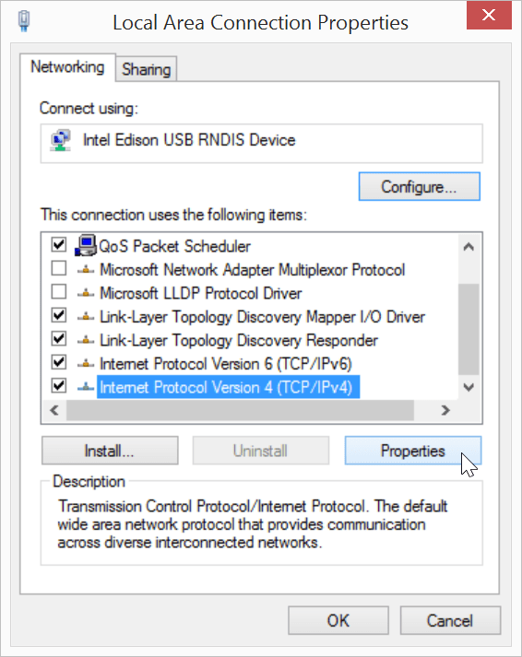The width and height of the screenshot is (522, 657).
Task: Open Properties for selected item
Action: click(413, 451)
